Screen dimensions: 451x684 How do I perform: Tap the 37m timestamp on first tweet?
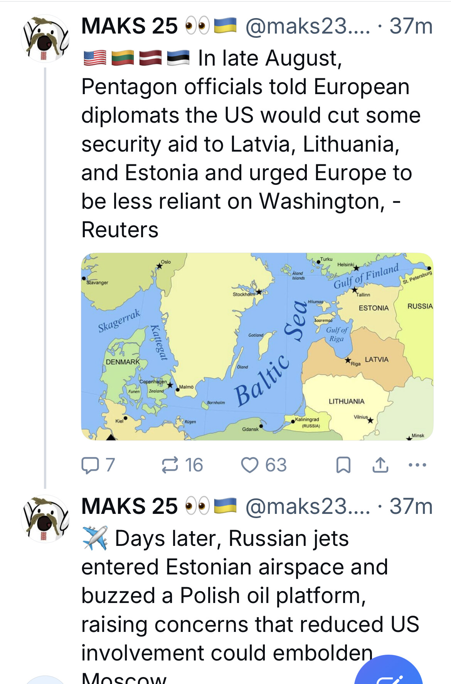[x=411, y=26]
